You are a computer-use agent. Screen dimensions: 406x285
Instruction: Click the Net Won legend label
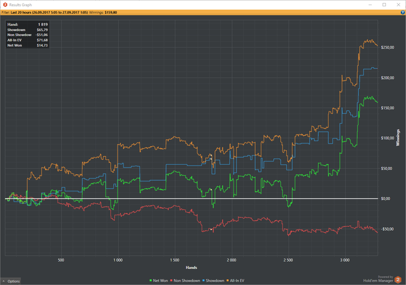point(160,280)
